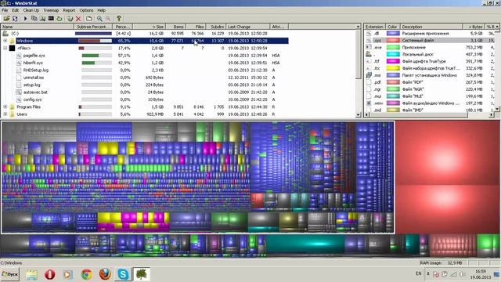Click the (C:) drive icon
Viewport: 501px width, 282px height.
point(5,33)
